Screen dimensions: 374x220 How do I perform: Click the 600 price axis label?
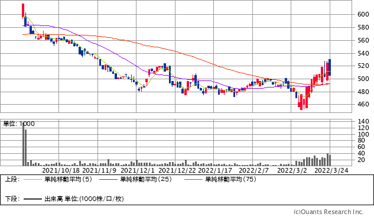click(x=363, y=15)
